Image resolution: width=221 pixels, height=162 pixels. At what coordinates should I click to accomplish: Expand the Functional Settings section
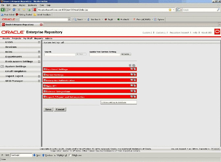tap(45, 69)
